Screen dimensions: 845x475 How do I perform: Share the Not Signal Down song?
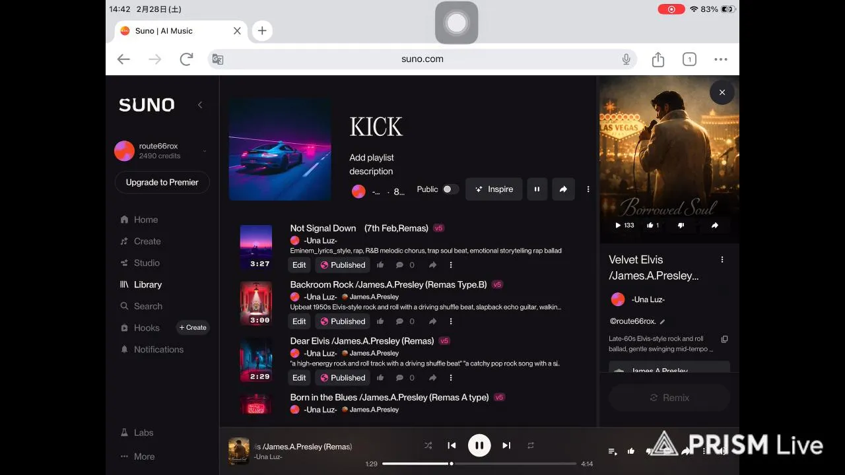click(x=432, y=265)
